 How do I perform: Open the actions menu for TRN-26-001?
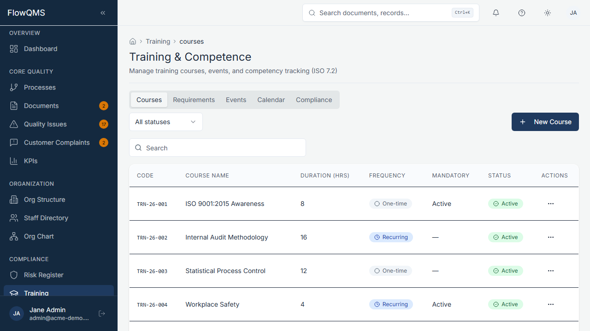(551, 204)
